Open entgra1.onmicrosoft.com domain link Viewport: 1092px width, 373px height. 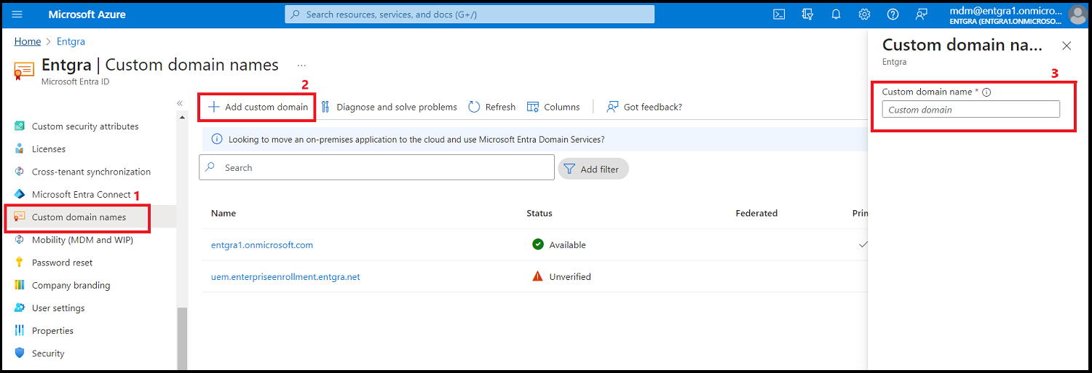click(262, 245)
